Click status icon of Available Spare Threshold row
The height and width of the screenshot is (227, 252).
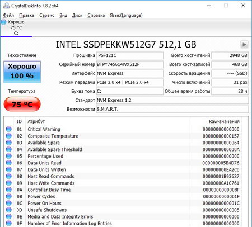click(9, 149)
